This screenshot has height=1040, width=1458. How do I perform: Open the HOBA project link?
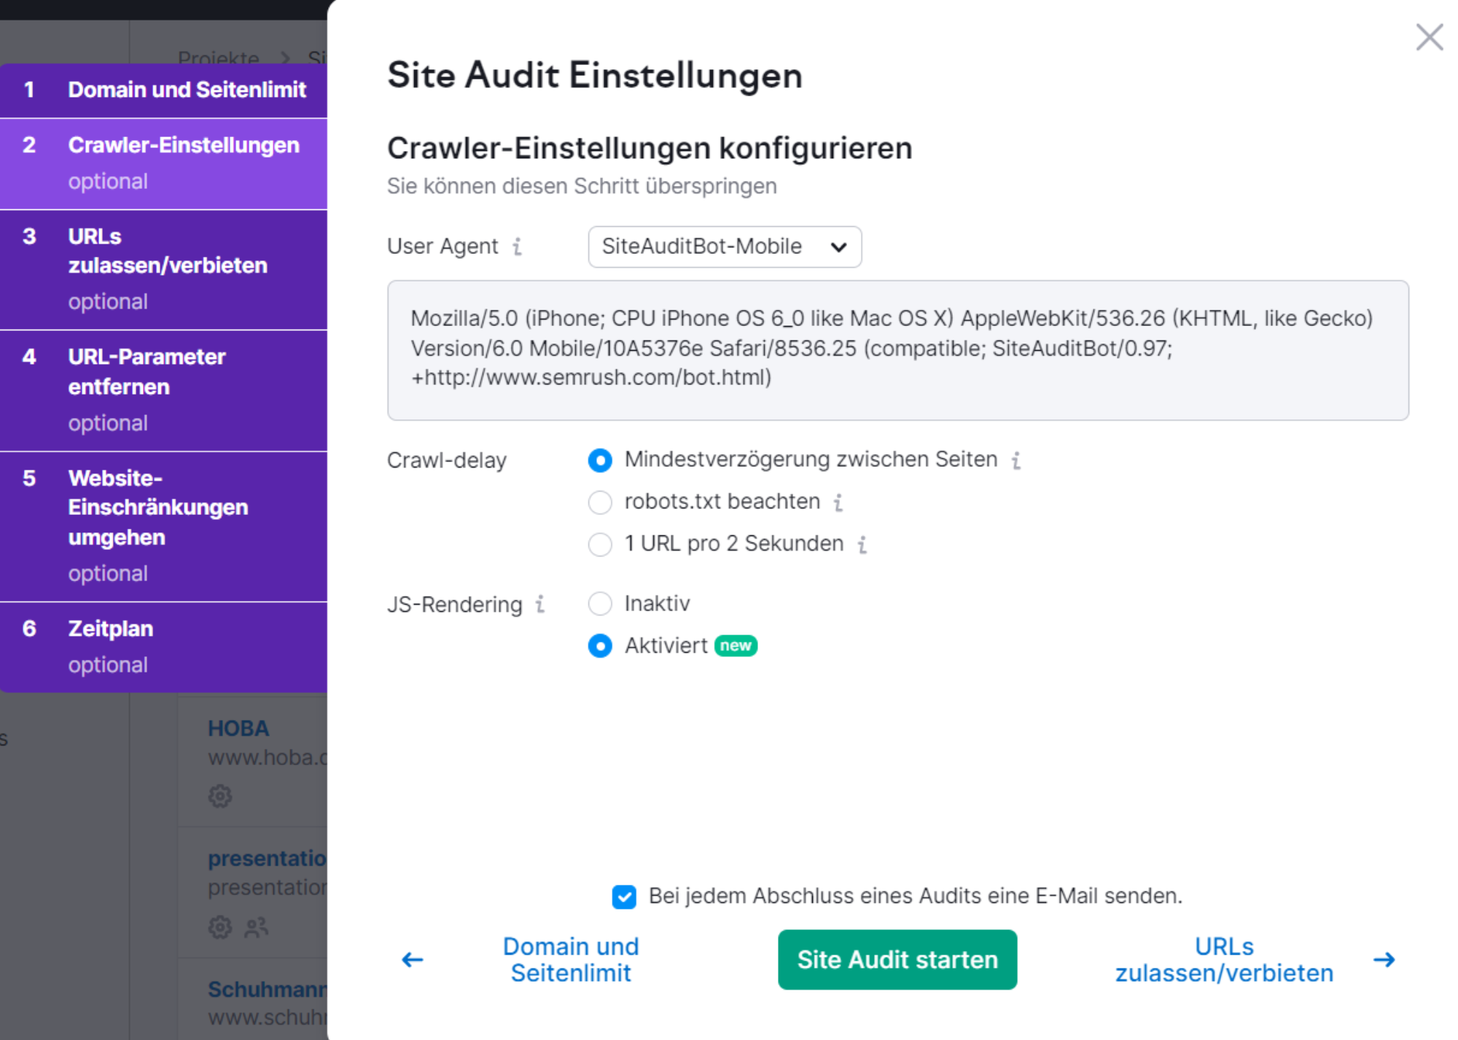[x=238, y=729]
